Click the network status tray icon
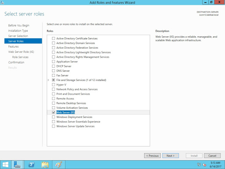The width and height of the screenshot is (225, 169). point(199,164)
